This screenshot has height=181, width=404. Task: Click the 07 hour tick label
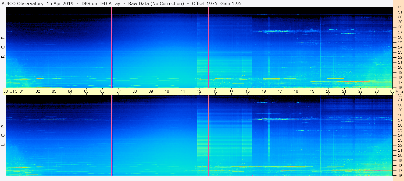click(119, 91)
